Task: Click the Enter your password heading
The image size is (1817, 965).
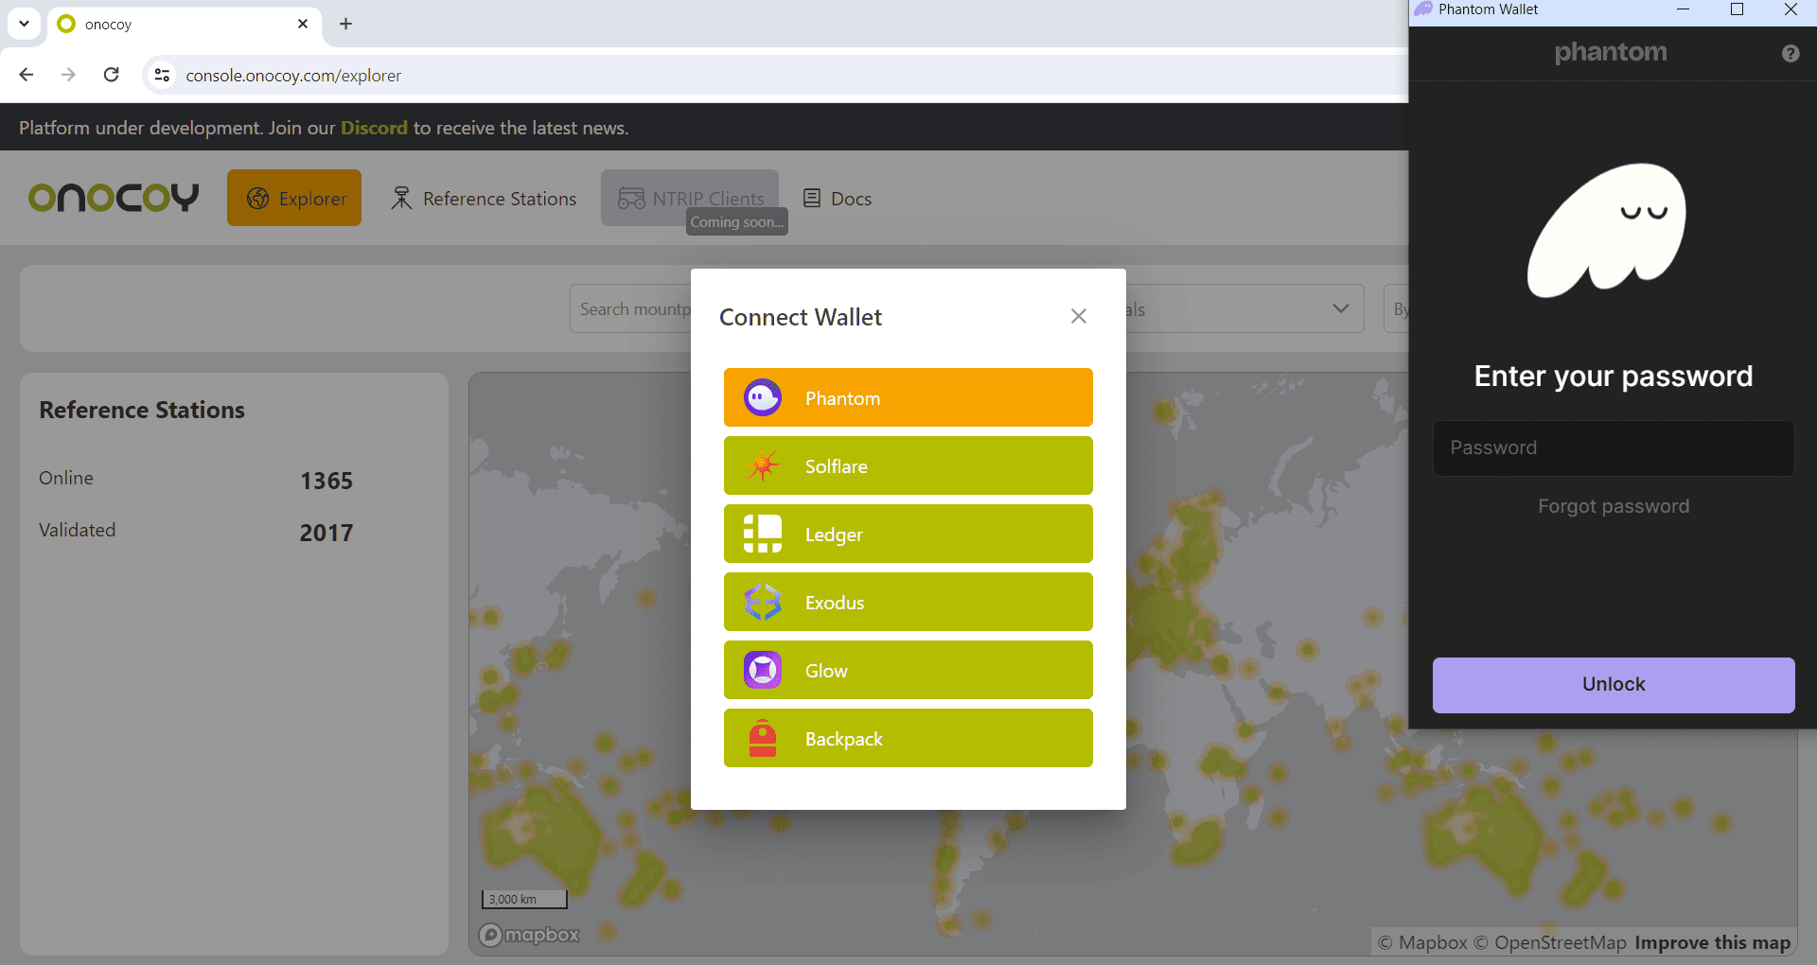Action: (1614, 377)
